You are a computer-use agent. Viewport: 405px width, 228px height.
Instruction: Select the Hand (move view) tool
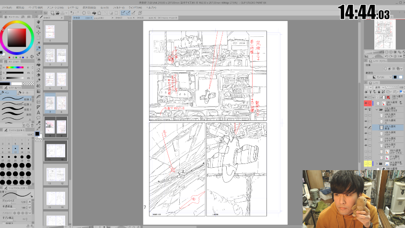point(38,22)
